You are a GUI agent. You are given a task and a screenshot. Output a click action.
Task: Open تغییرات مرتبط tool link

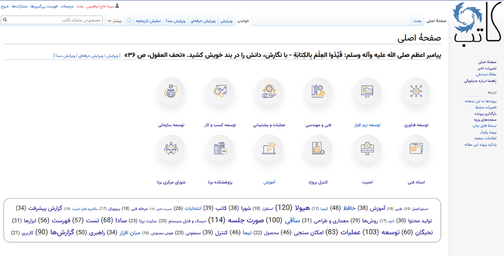pos(486,107)
